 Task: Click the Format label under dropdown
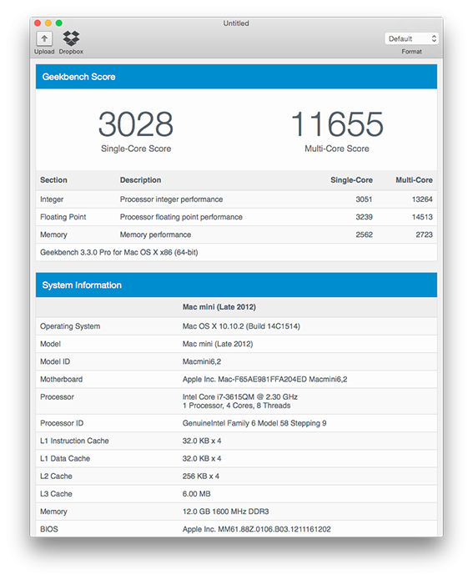[x=411, y=52]
